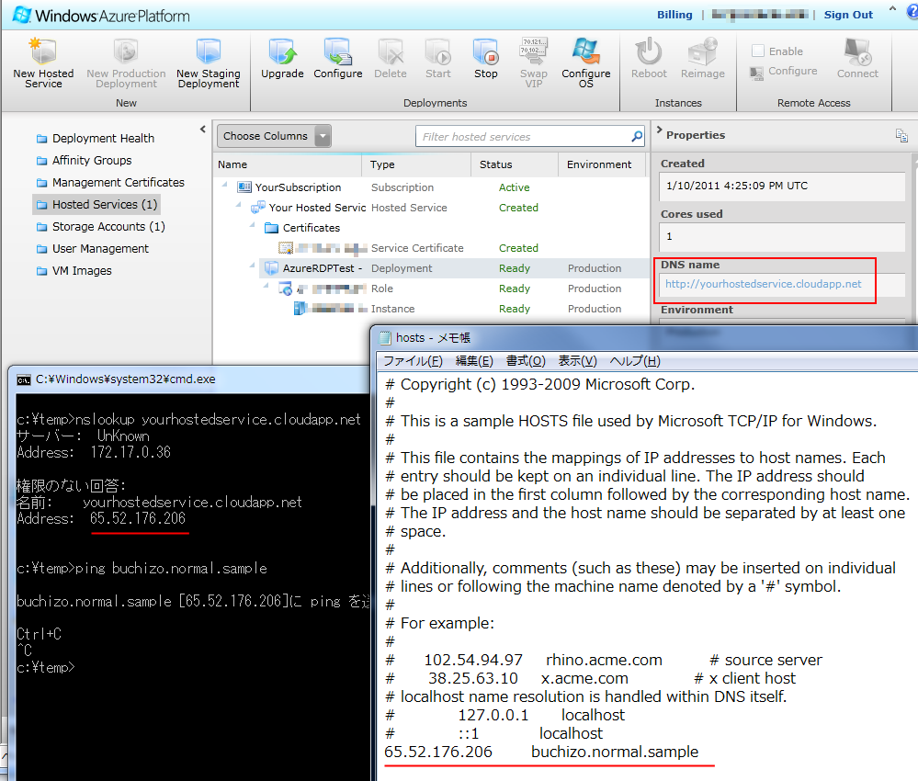
Task: Click the New Hosted Service icon
Action: 43,52
